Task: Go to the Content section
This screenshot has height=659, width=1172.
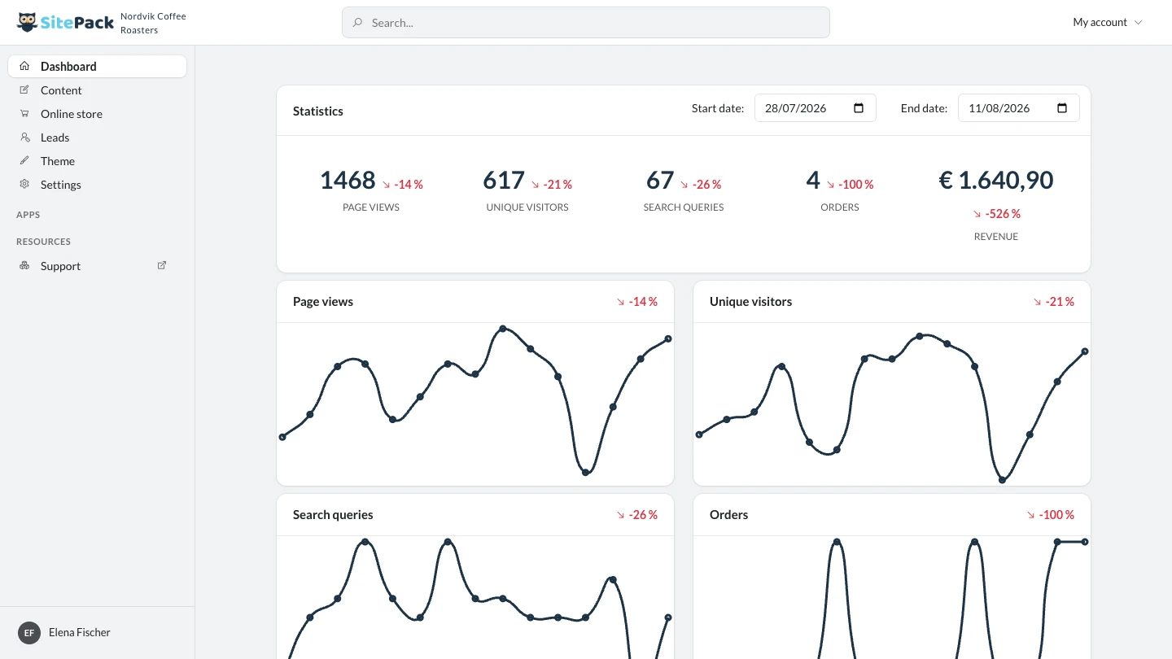Action: tap(97, 89)
